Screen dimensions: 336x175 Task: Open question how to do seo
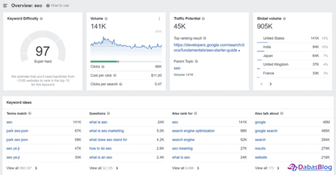(100, 149)
